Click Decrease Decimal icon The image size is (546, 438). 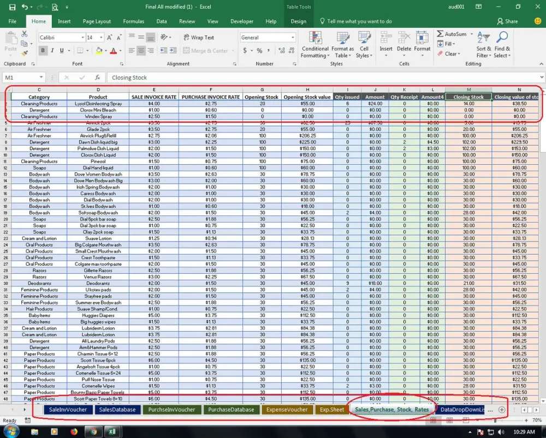[x=292, y=51]
